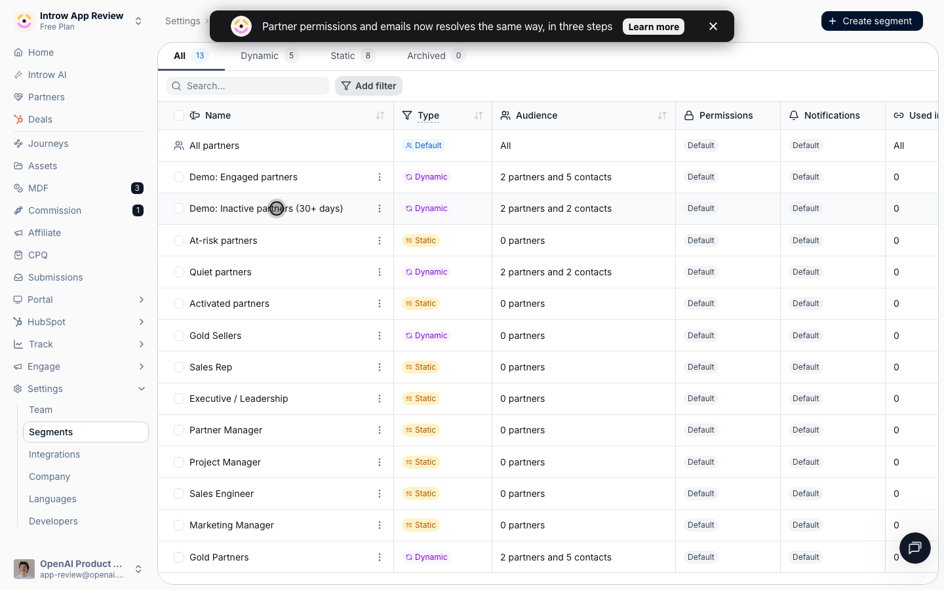Click Type column filter header
This screenshot has width=944, height=590.
pos(428,115)
